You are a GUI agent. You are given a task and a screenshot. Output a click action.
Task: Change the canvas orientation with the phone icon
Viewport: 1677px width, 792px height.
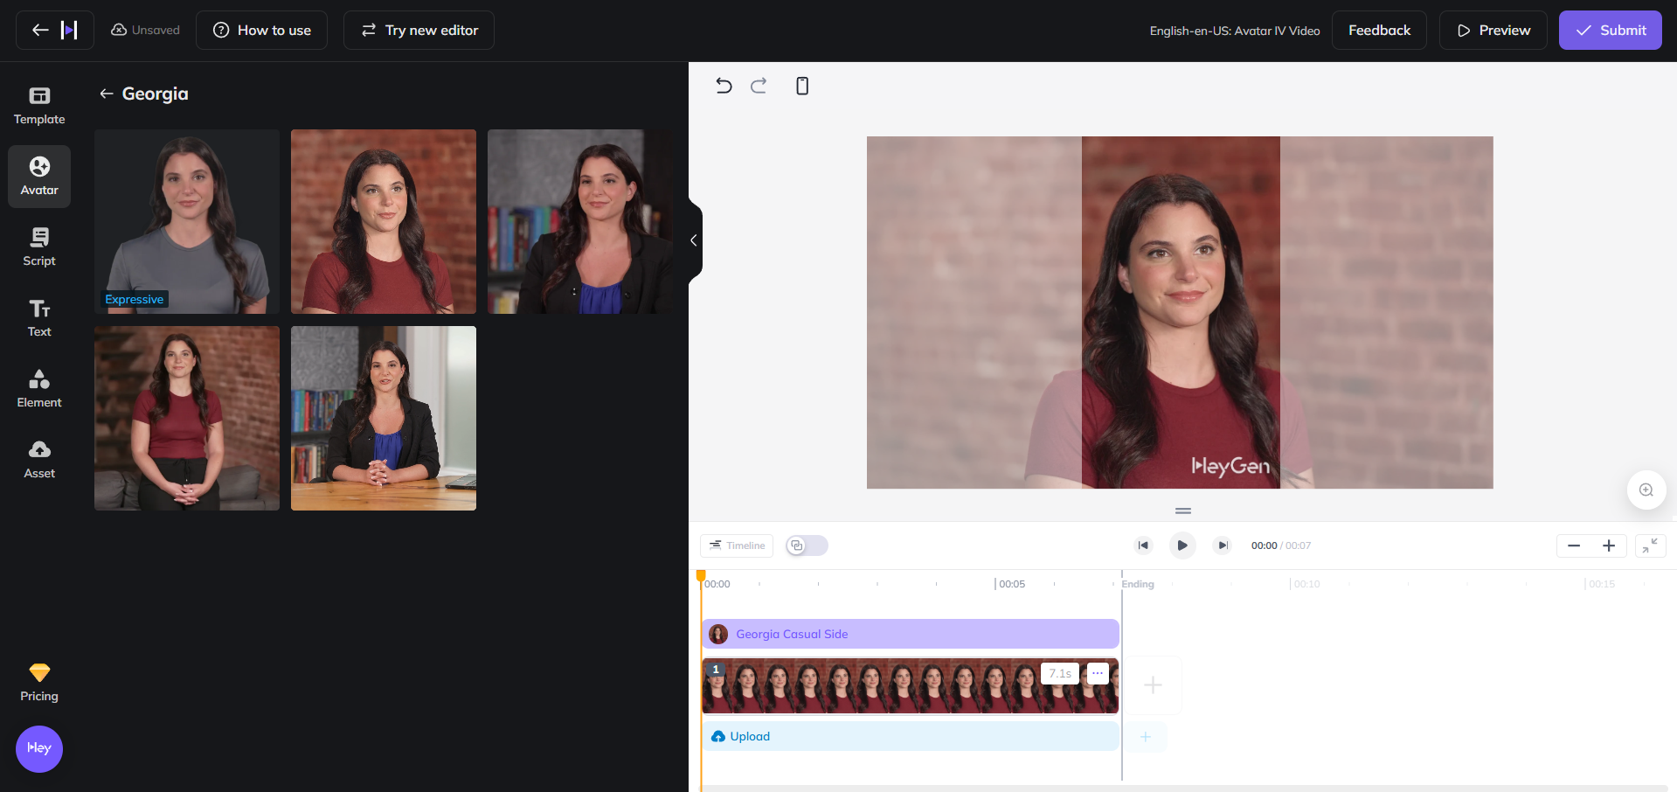pyautogui.click(x=802, y=86)
